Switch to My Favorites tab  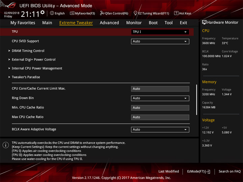[23, 23]
